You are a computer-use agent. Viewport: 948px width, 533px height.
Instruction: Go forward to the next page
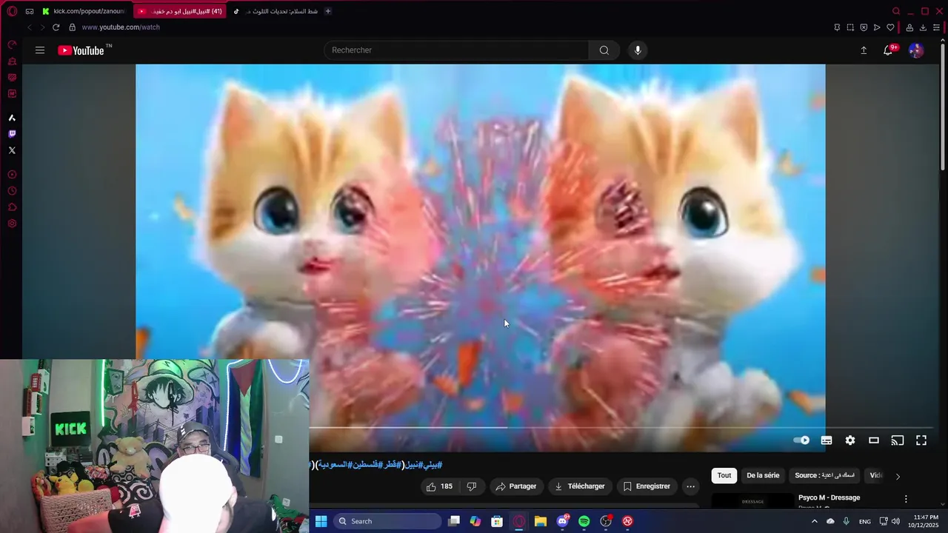click(42, 27)
